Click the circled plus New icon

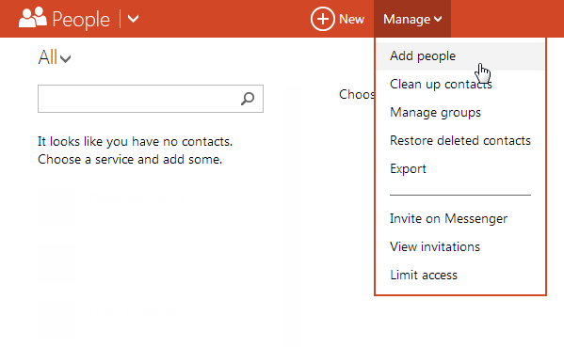tap(323, 19)
